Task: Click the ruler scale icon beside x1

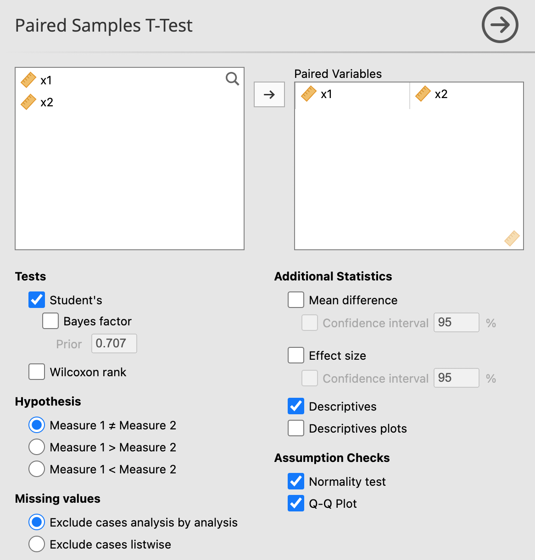Action: coord(28,80)
